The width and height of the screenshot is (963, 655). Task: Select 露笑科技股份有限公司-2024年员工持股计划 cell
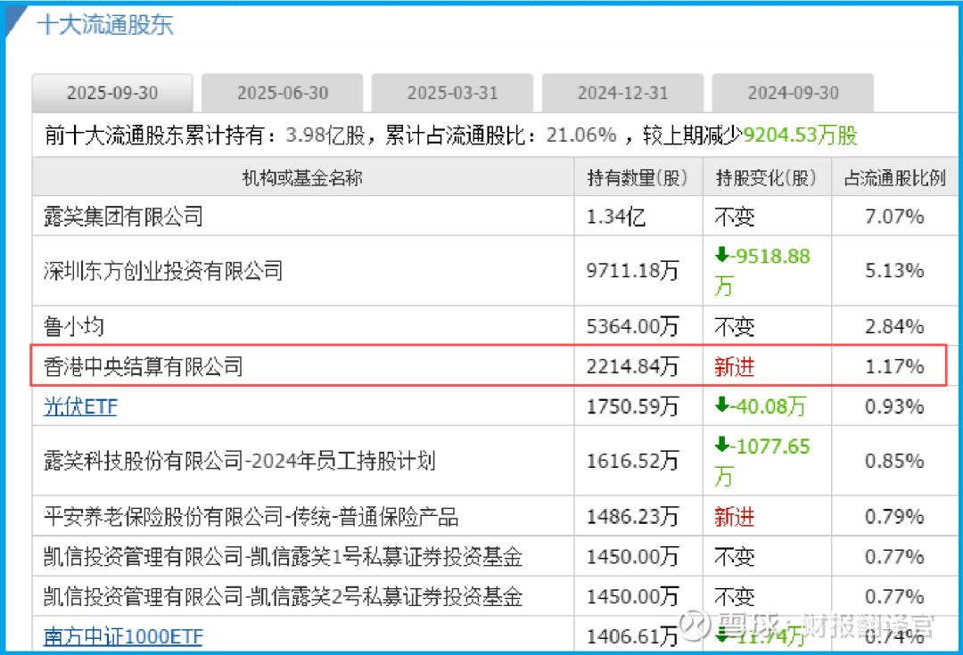[x=240, y=461]
